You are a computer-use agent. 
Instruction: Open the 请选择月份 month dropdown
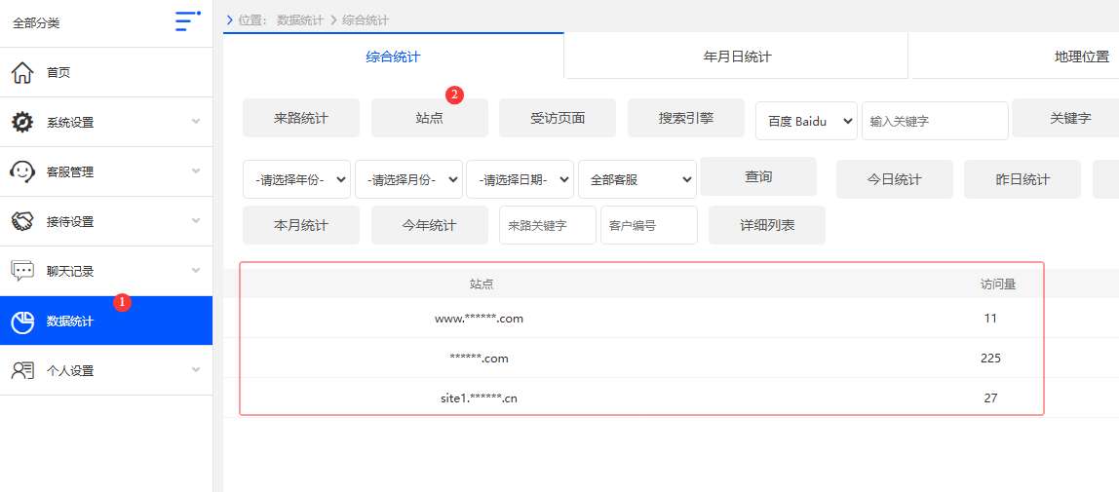(x=409, y=179)
